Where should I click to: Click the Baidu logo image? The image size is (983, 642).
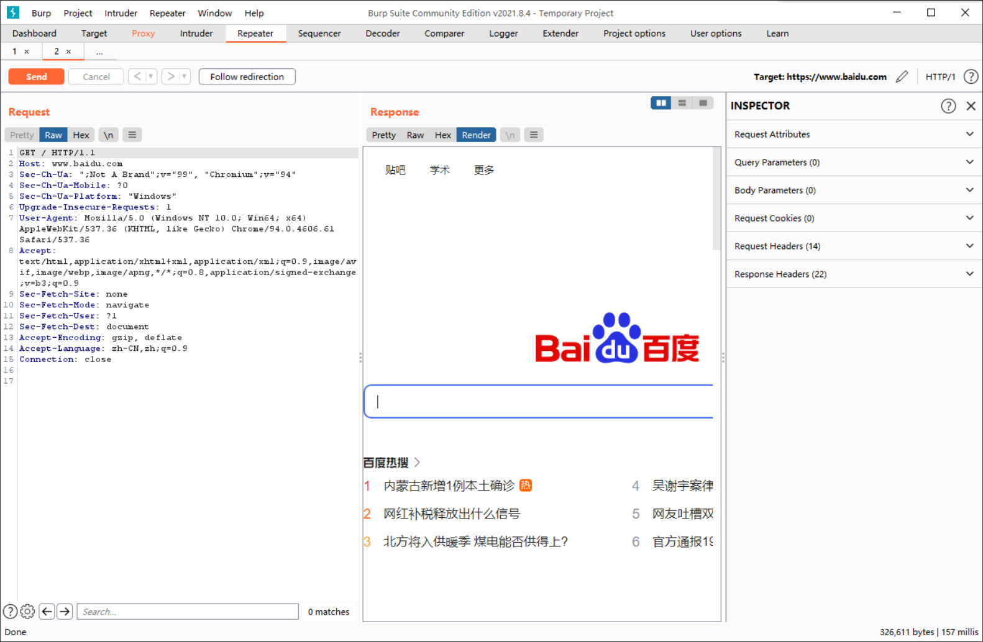pos(617,338)
